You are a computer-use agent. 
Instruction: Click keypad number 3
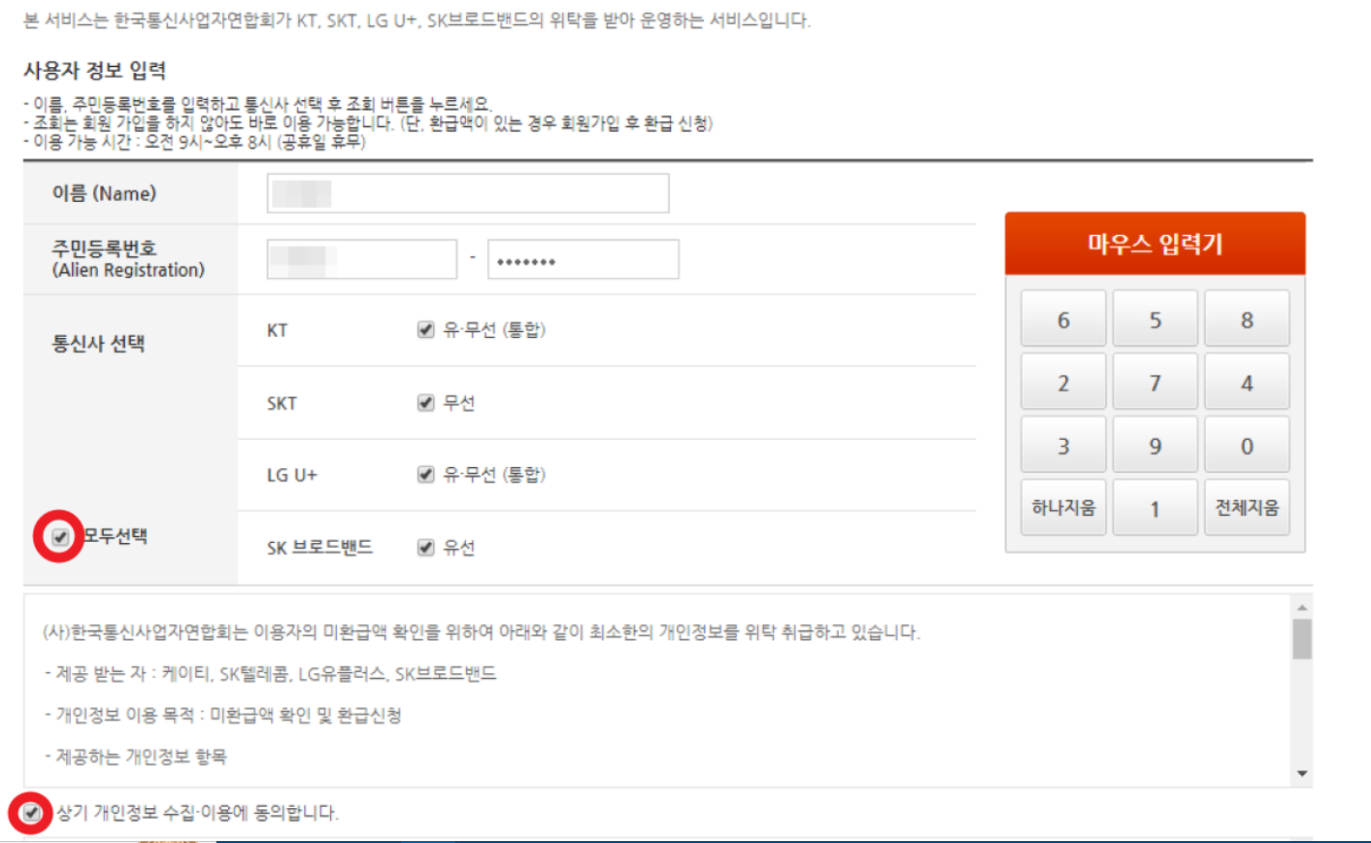coord(1063,445)
